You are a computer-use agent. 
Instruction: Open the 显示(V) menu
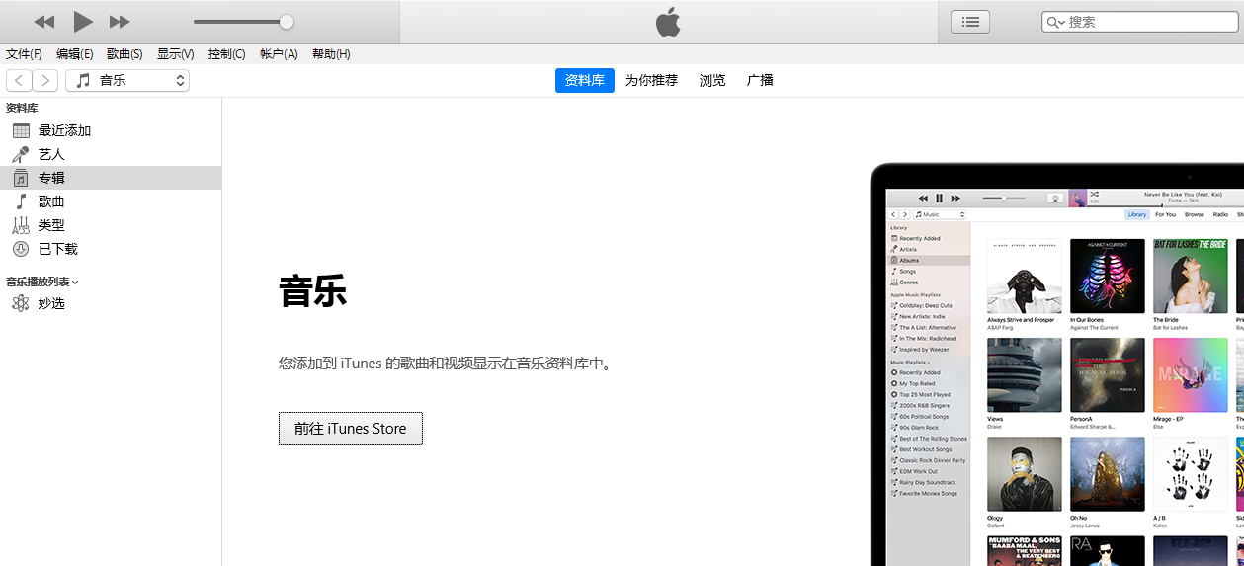point(175,54)
